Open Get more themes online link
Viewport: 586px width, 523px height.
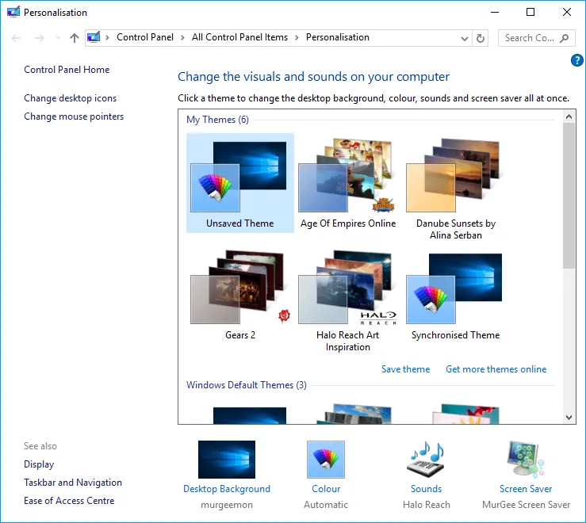coord(496,369)
